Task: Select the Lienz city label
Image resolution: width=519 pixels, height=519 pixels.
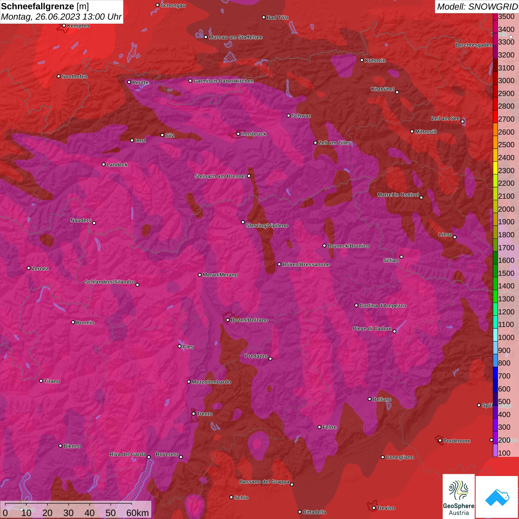Action: pyautogui.click(x=445, y=234)
